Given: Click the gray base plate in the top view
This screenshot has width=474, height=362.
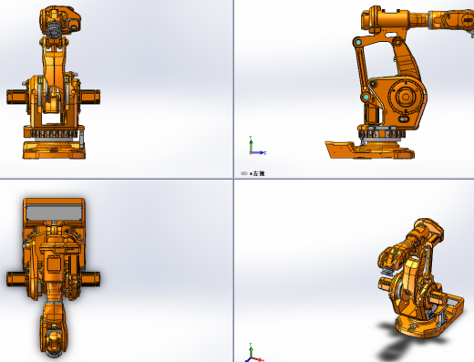Looking at the screenshot, I should pos(54,212).
